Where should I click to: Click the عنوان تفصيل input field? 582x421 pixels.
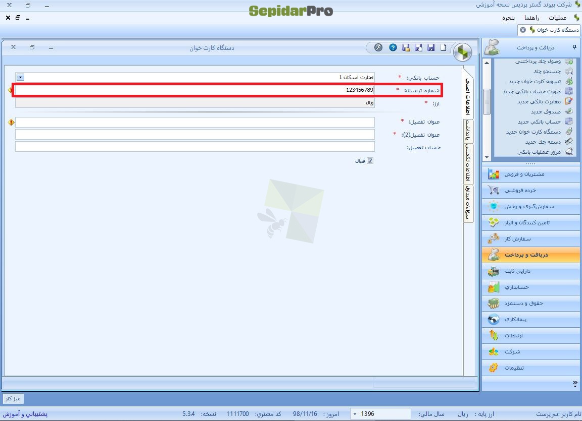pyautogui.click(x=195, y=122)
